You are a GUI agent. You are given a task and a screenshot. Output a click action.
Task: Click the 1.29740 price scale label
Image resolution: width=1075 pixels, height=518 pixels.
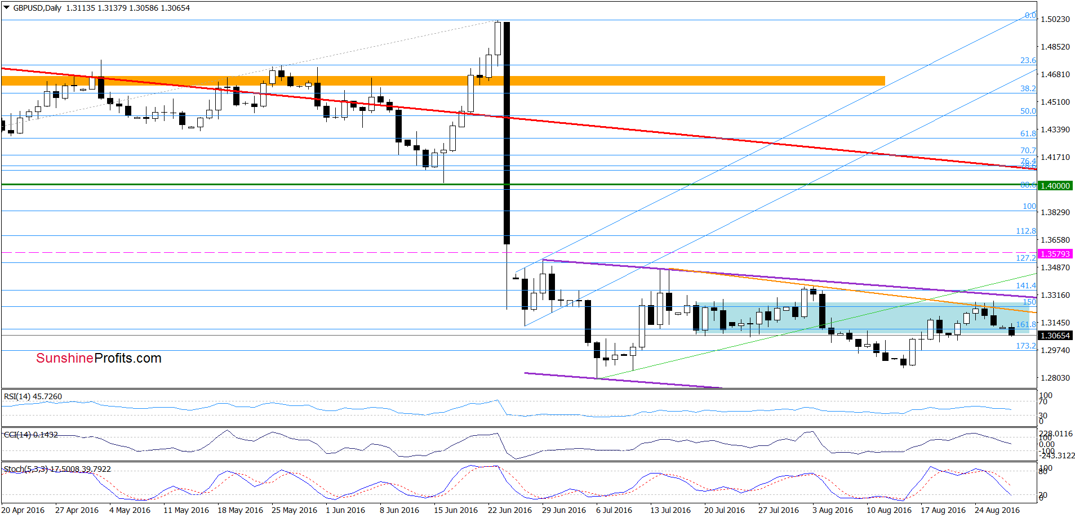pos(1055,350)
